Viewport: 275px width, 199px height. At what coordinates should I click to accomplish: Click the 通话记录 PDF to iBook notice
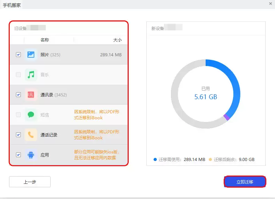point(97,135)
